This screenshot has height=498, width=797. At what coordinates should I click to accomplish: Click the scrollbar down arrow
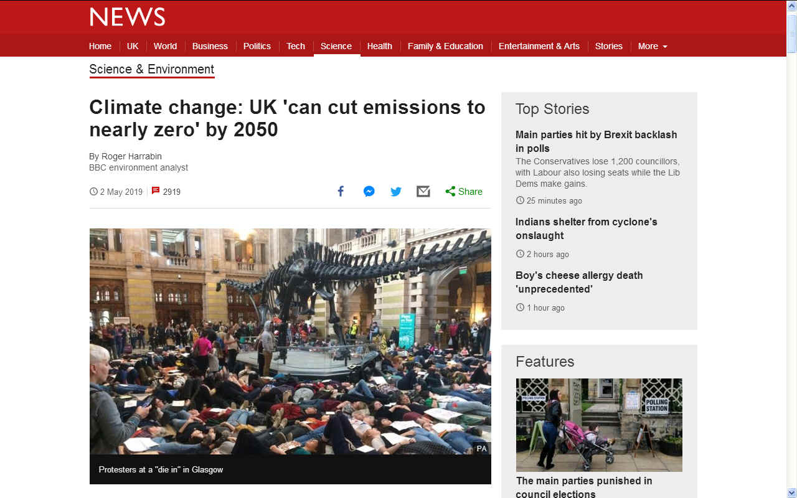[x=791, y=492]
